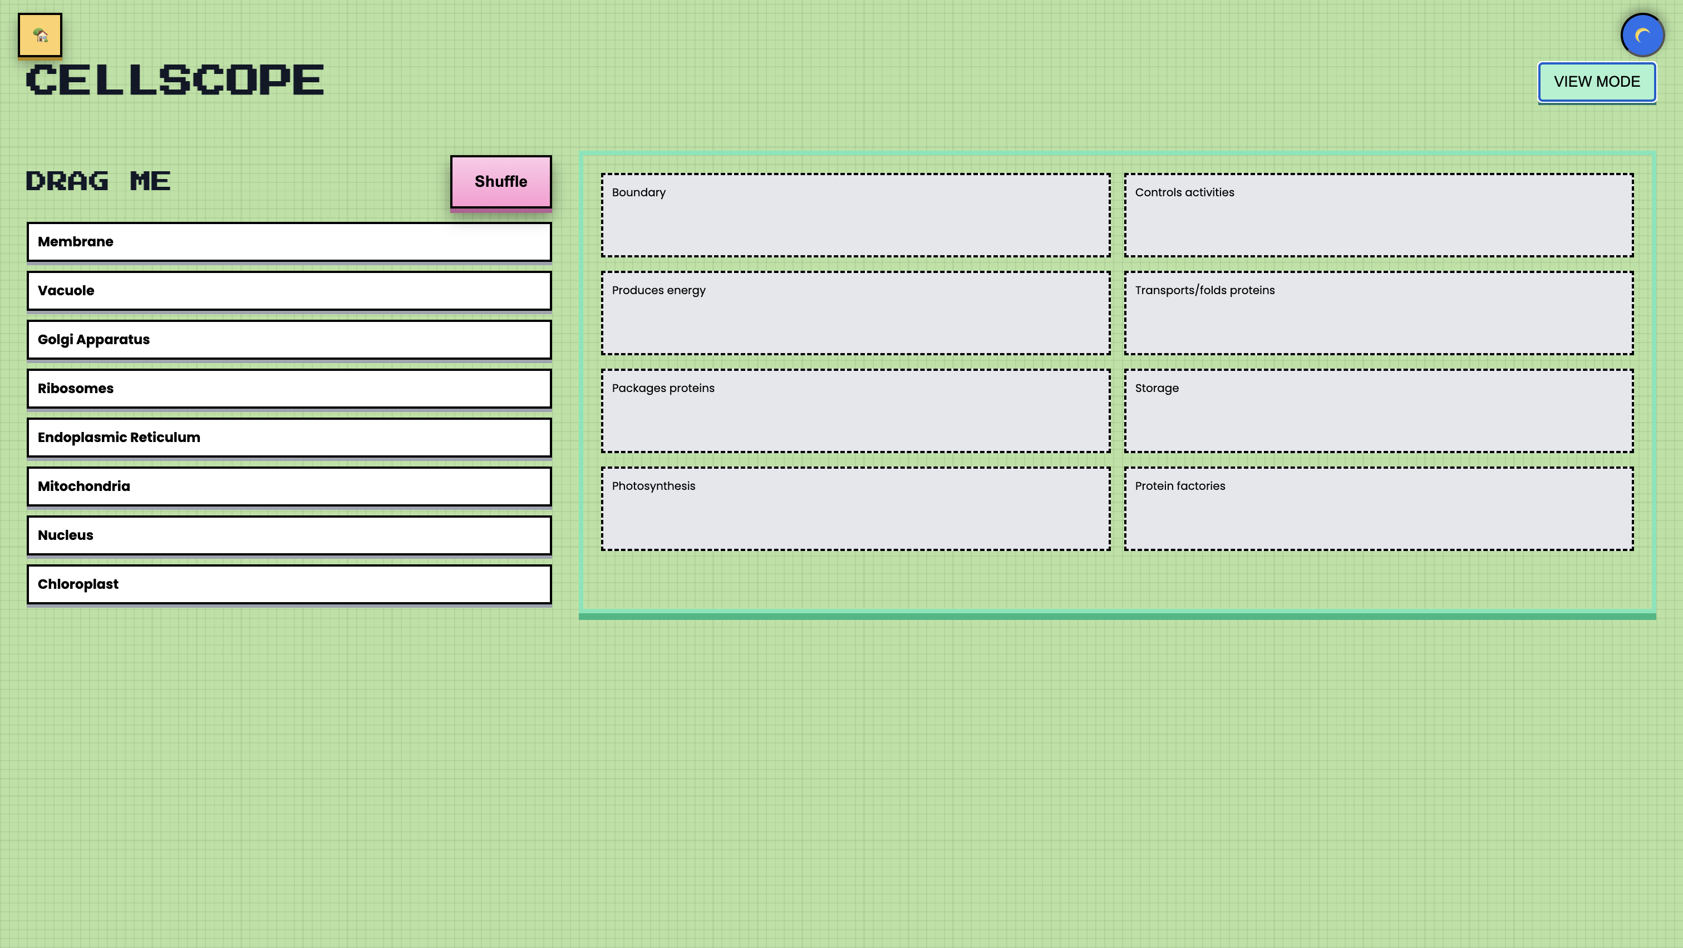Click on the Ribosomes card
This screenshot has height=948, width=1683.
(289, 389)
